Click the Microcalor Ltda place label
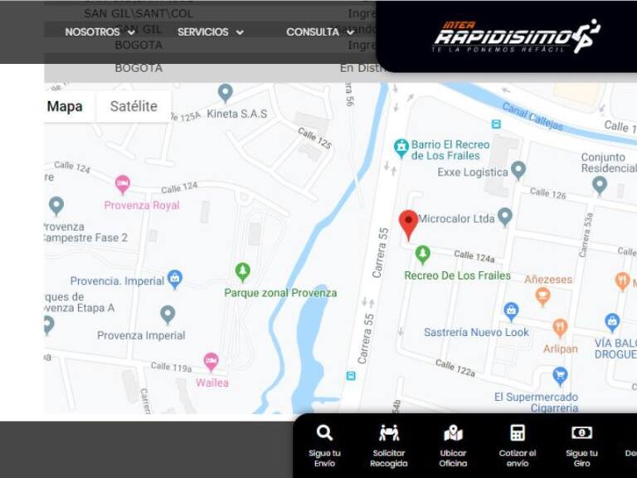This screenshot has width=637, height=478. pos(455,219)
